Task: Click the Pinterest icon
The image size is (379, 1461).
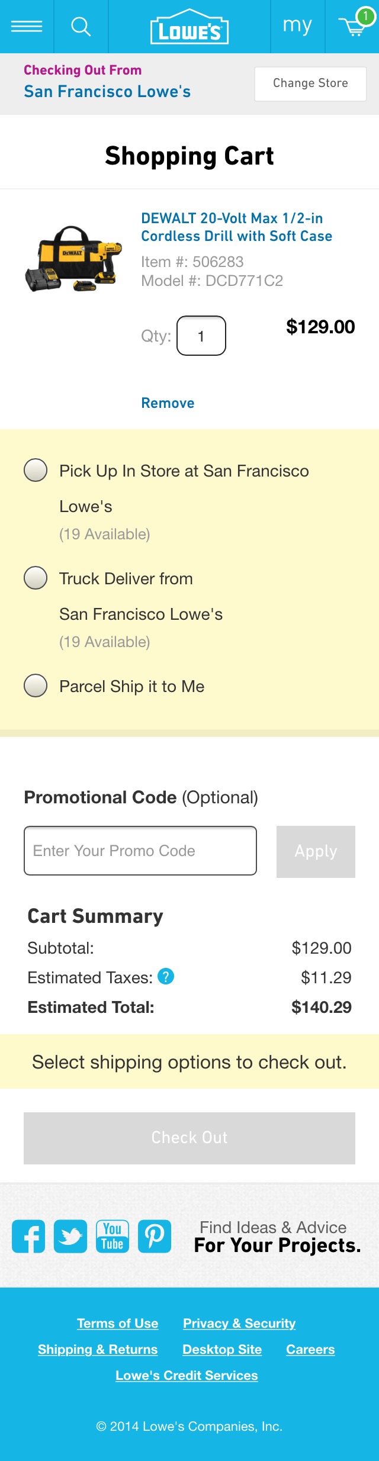Action: click(x=155, y=1236)
